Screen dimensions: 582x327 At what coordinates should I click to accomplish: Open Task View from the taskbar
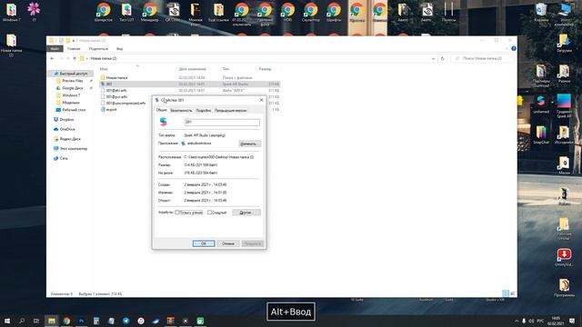tap(36, 321)
